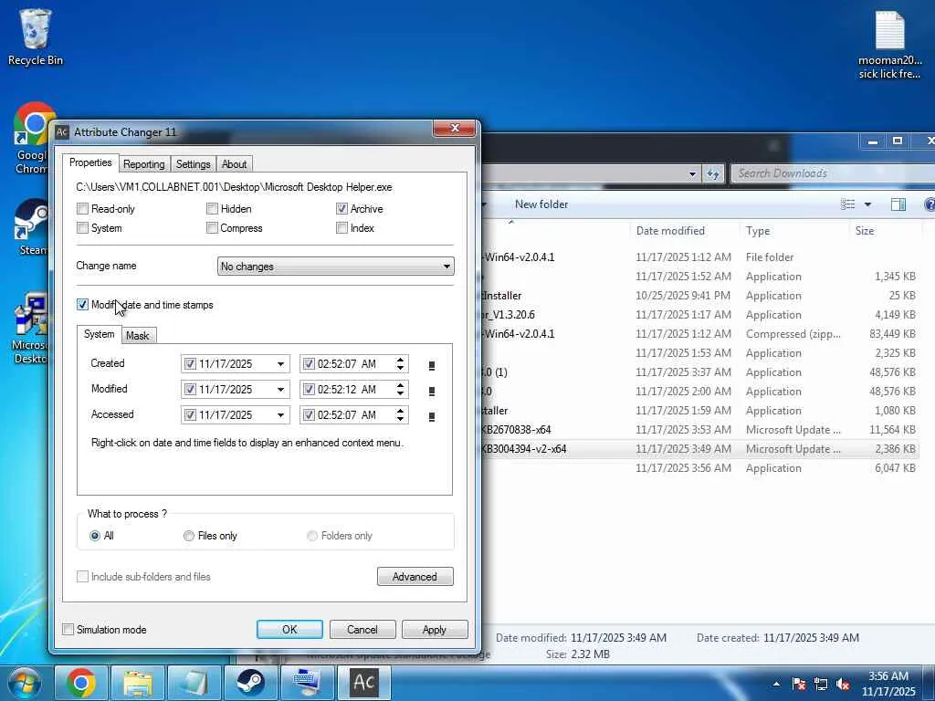Open the Modified date picker dropdown

[x=280, y=389]
